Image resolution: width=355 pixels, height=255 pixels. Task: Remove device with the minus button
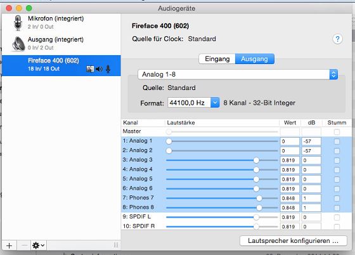tap(24, 245)
